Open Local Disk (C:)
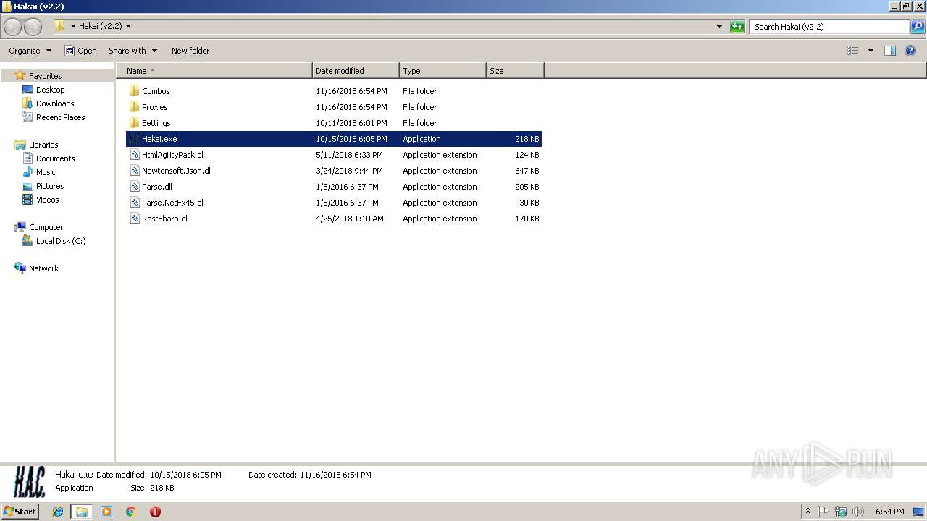Screen dimensions: 927x521 point(61,241)
